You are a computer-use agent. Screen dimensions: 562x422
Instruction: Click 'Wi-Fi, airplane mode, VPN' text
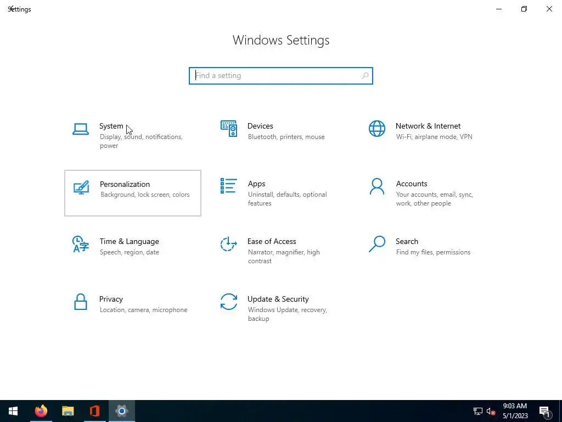[x=434, y=137]
